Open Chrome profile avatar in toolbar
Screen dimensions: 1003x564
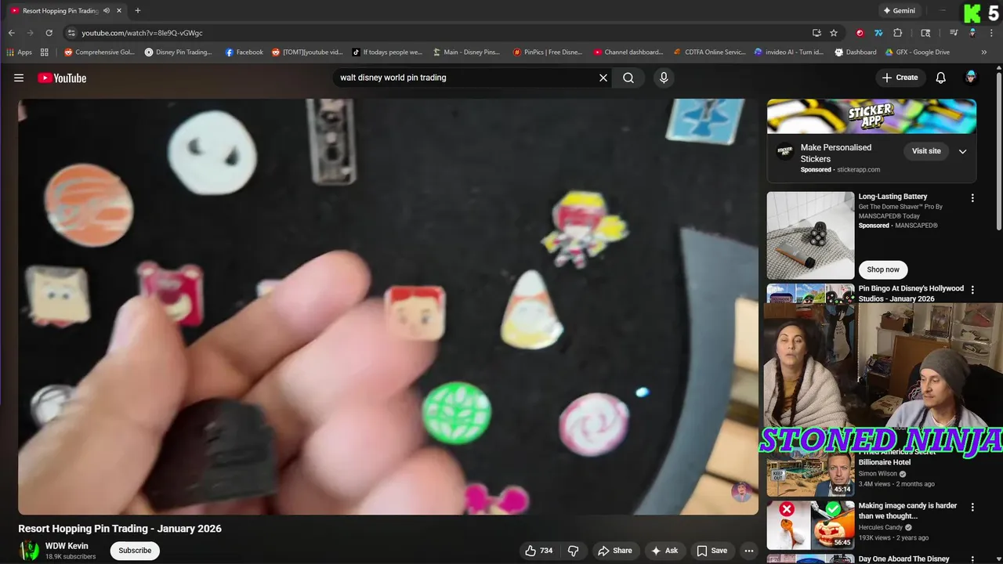tap(972, 33)
